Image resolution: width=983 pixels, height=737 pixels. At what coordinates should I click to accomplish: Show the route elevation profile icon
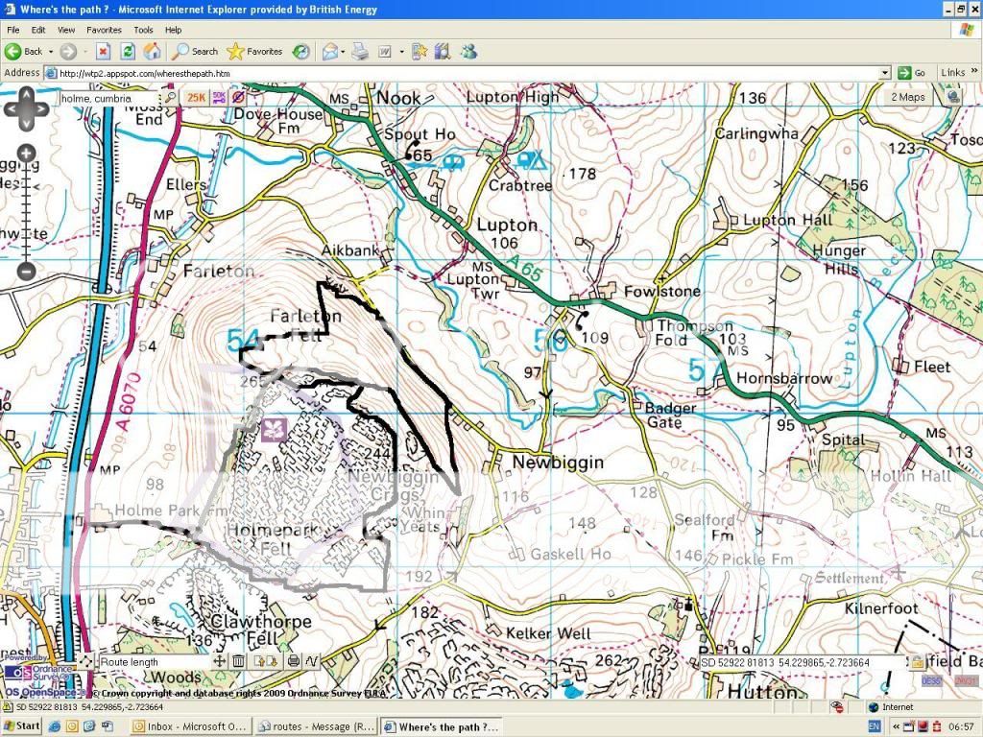[x=312, y=661]
